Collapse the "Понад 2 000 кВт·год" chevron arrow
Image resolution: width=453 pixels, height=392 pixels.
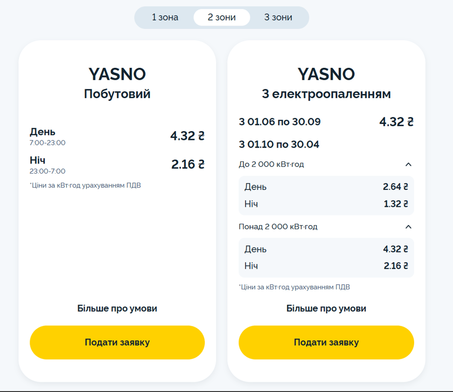pyautogui.click(x=408, y=227)
